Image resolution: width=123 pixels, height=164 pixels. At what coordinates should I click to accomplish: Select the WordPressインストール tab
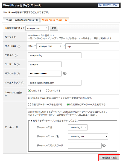point(55,20)
